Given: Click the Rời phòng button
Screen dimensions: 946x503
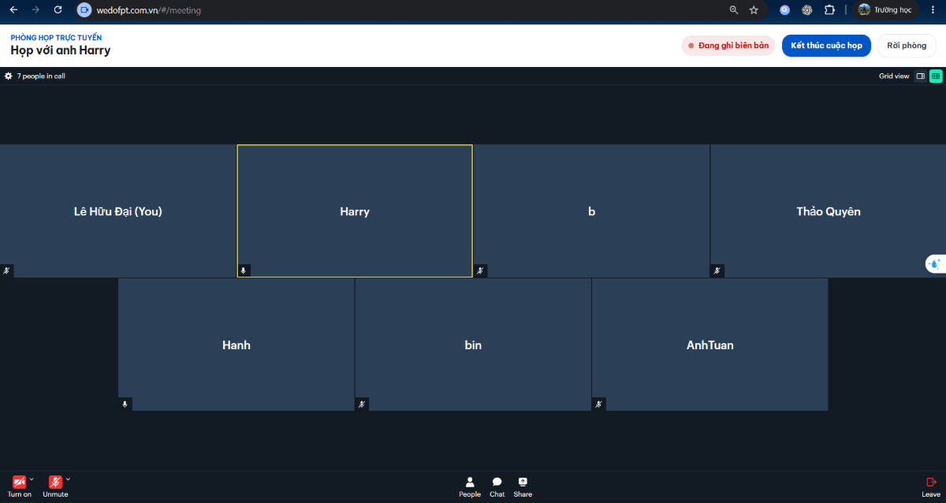Looking at the screenshot, I should click(907, 46).
